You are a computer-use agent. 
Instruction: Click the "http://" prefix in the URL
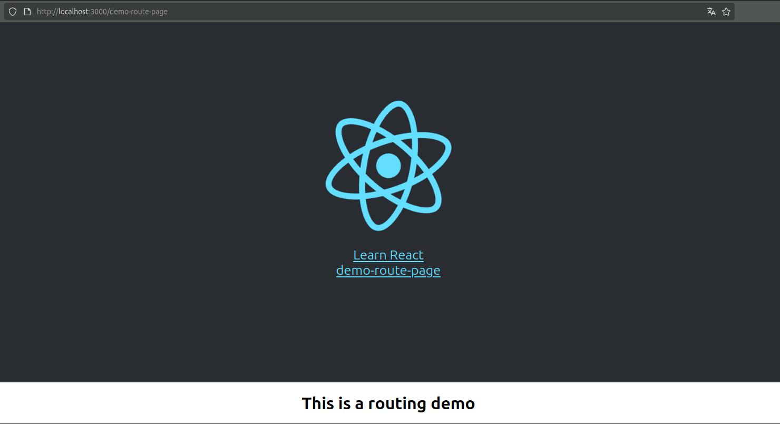[x=47, y=12]
